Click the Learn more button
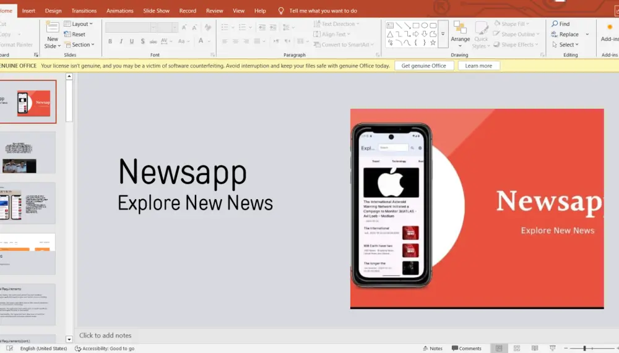Image resolution: width=619 pixels, height=353 pixels. click(x=478, y=66)
